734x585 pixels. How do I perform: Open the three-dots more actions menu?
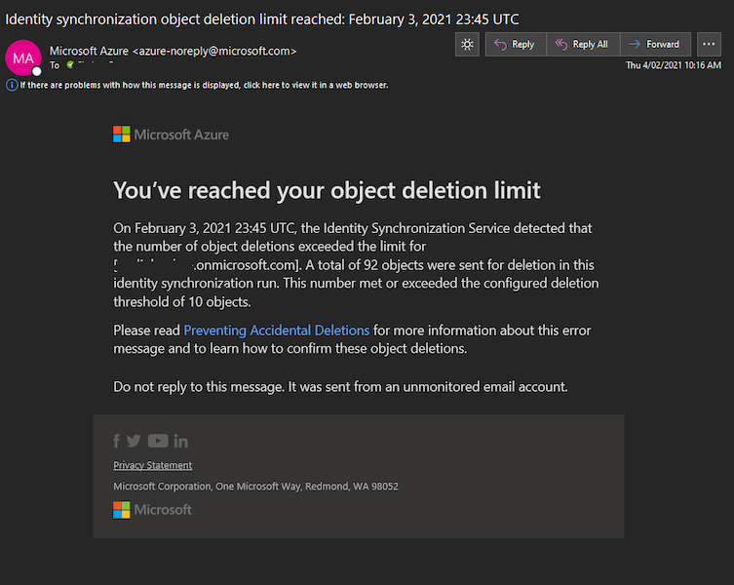click(x=709, y=45)
